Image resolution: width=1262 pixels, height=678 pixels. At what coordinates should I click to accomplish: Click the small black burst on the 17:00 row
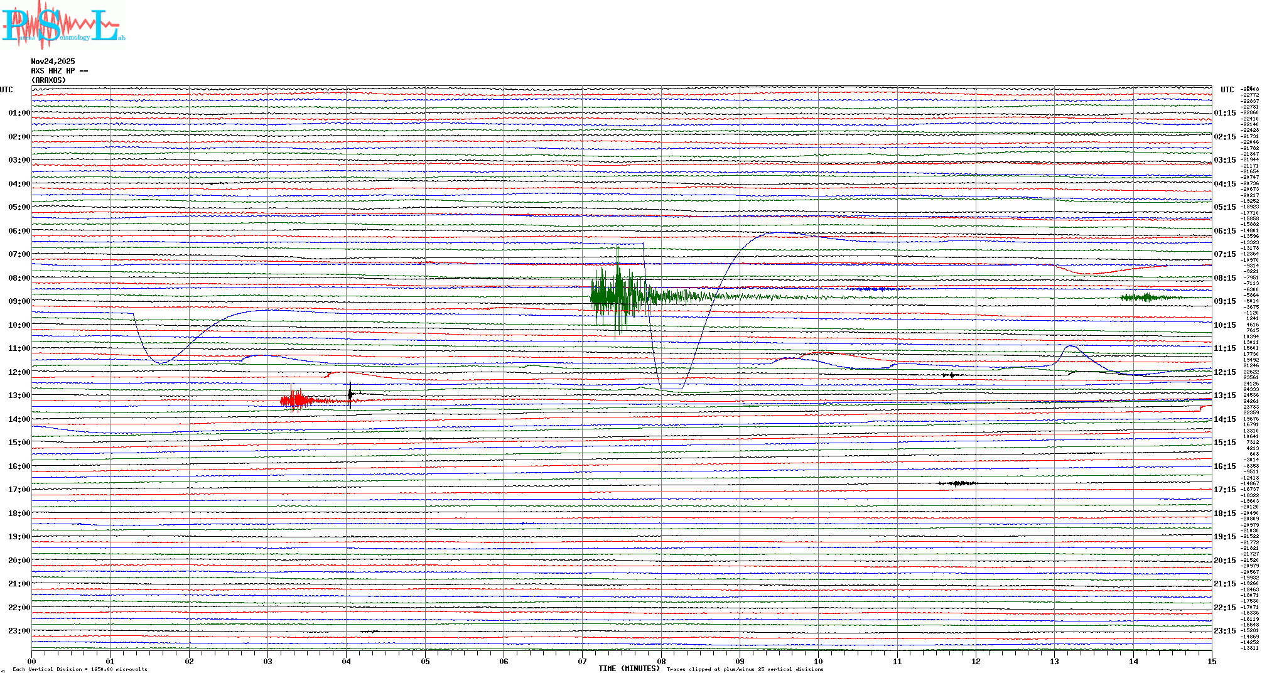pyautogui.click(x=957, y=483)
